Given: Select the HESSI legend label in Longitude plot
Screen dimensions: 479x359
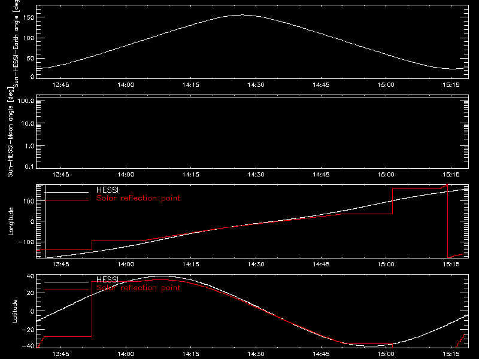Looking at the screenshot, I should tap(107, 190).
